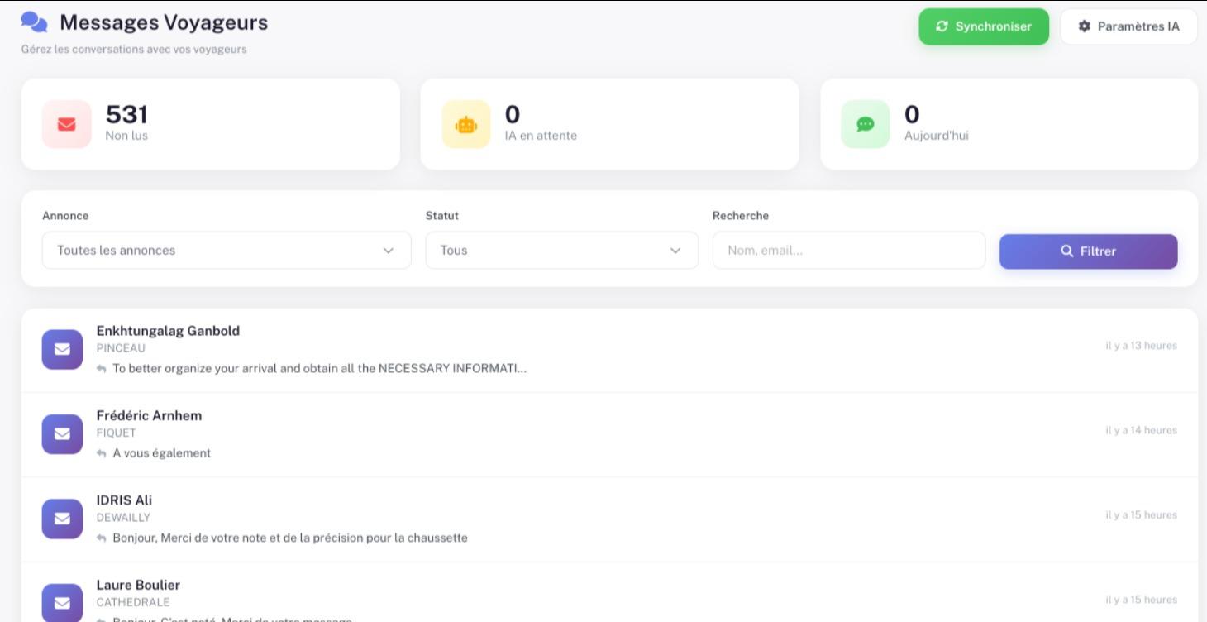This screenshot has height=622, width=1207.
Task: Open the Statut dropdown showing Tous
Action: click(x=562, y=250)
